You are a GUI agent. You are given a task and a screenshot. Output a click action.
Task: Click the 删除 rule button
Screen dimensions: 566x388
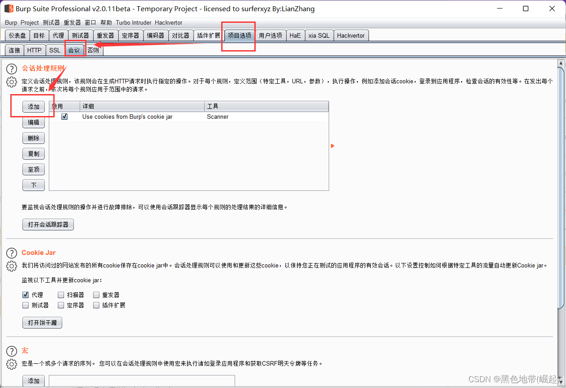click(x=34, y=138)
